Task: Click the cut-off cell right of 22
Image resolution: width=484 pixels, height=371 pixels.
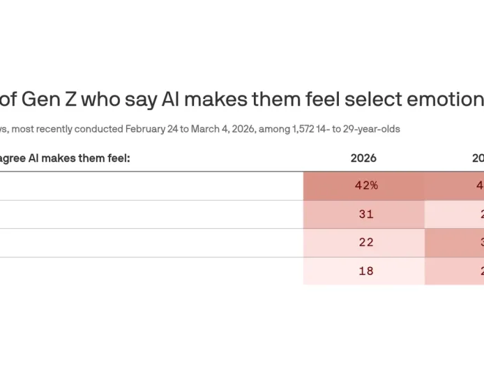Action: (x=455, y=243)
